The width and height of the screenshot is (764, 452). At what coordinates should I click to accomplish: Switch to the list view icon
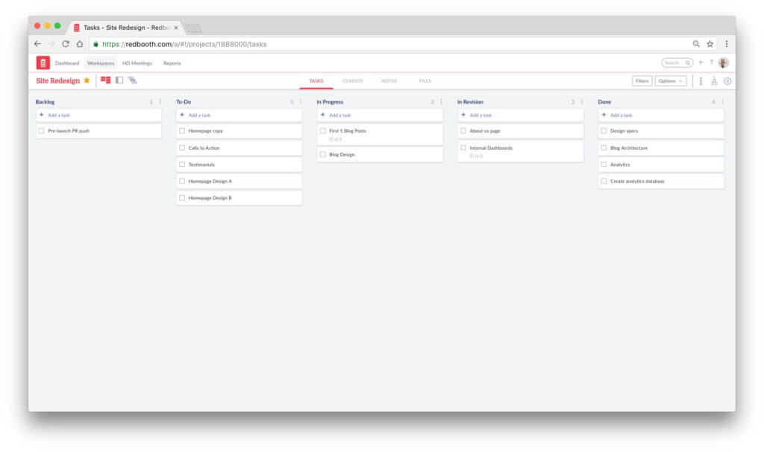121,80
